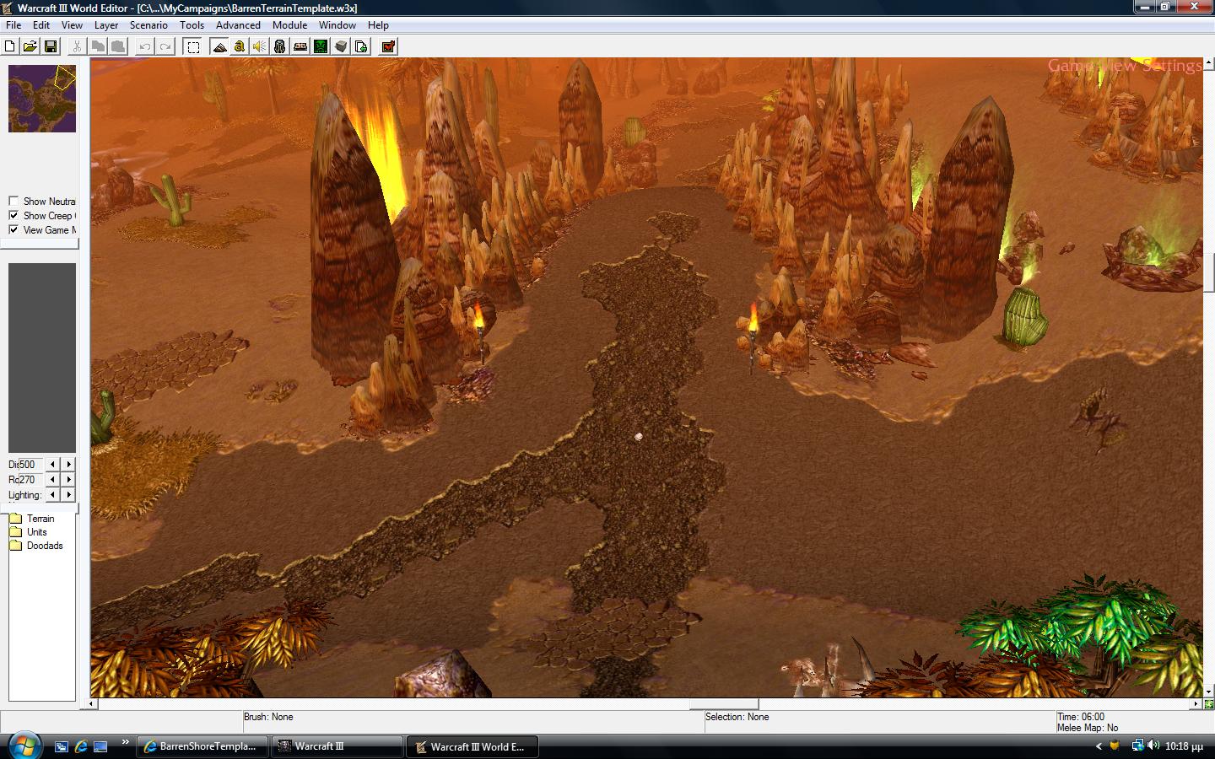Create a new map with New icon
This screenshot has width=1215, height=759.
[10, 46]
